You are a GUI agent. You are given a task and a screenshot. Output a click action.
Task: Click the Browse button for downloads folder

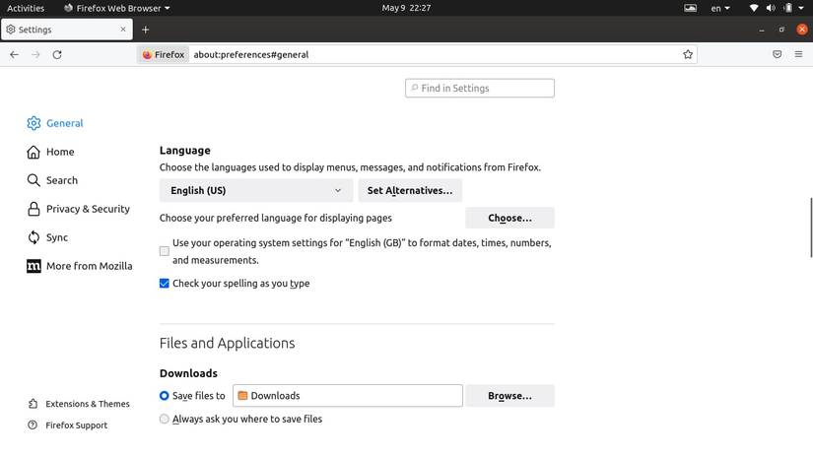click(x=509, y=396)
